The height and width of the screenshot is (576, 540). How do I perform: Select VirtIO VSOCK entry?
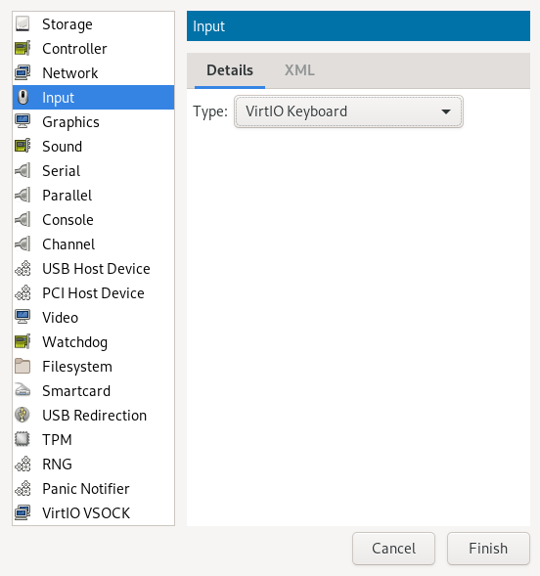point(93,513)
